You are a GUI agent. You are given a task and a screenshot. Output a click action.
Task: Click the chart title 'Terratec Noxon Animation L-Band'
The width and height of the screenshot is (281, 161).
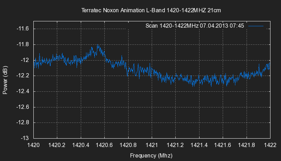pos(123,10)
